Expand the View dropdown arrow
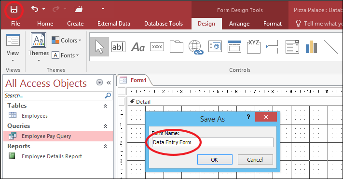 pos(13,60)
